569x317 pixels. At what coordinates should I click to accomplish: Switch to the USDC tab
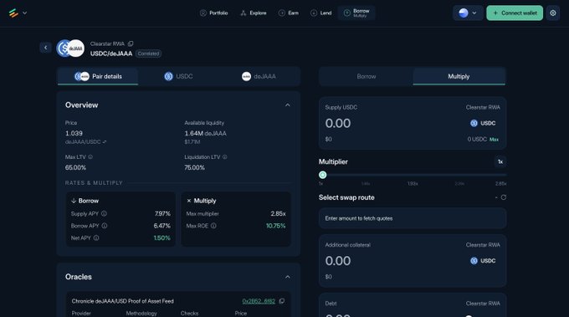178,76
